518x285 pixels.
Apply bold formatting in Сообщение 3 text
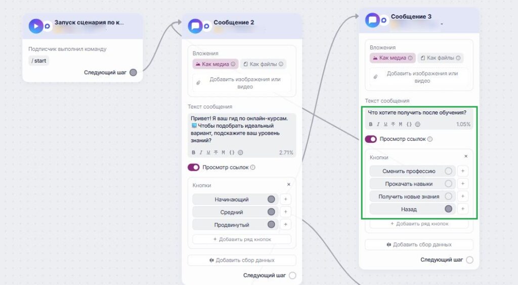[x=371, y=124]
